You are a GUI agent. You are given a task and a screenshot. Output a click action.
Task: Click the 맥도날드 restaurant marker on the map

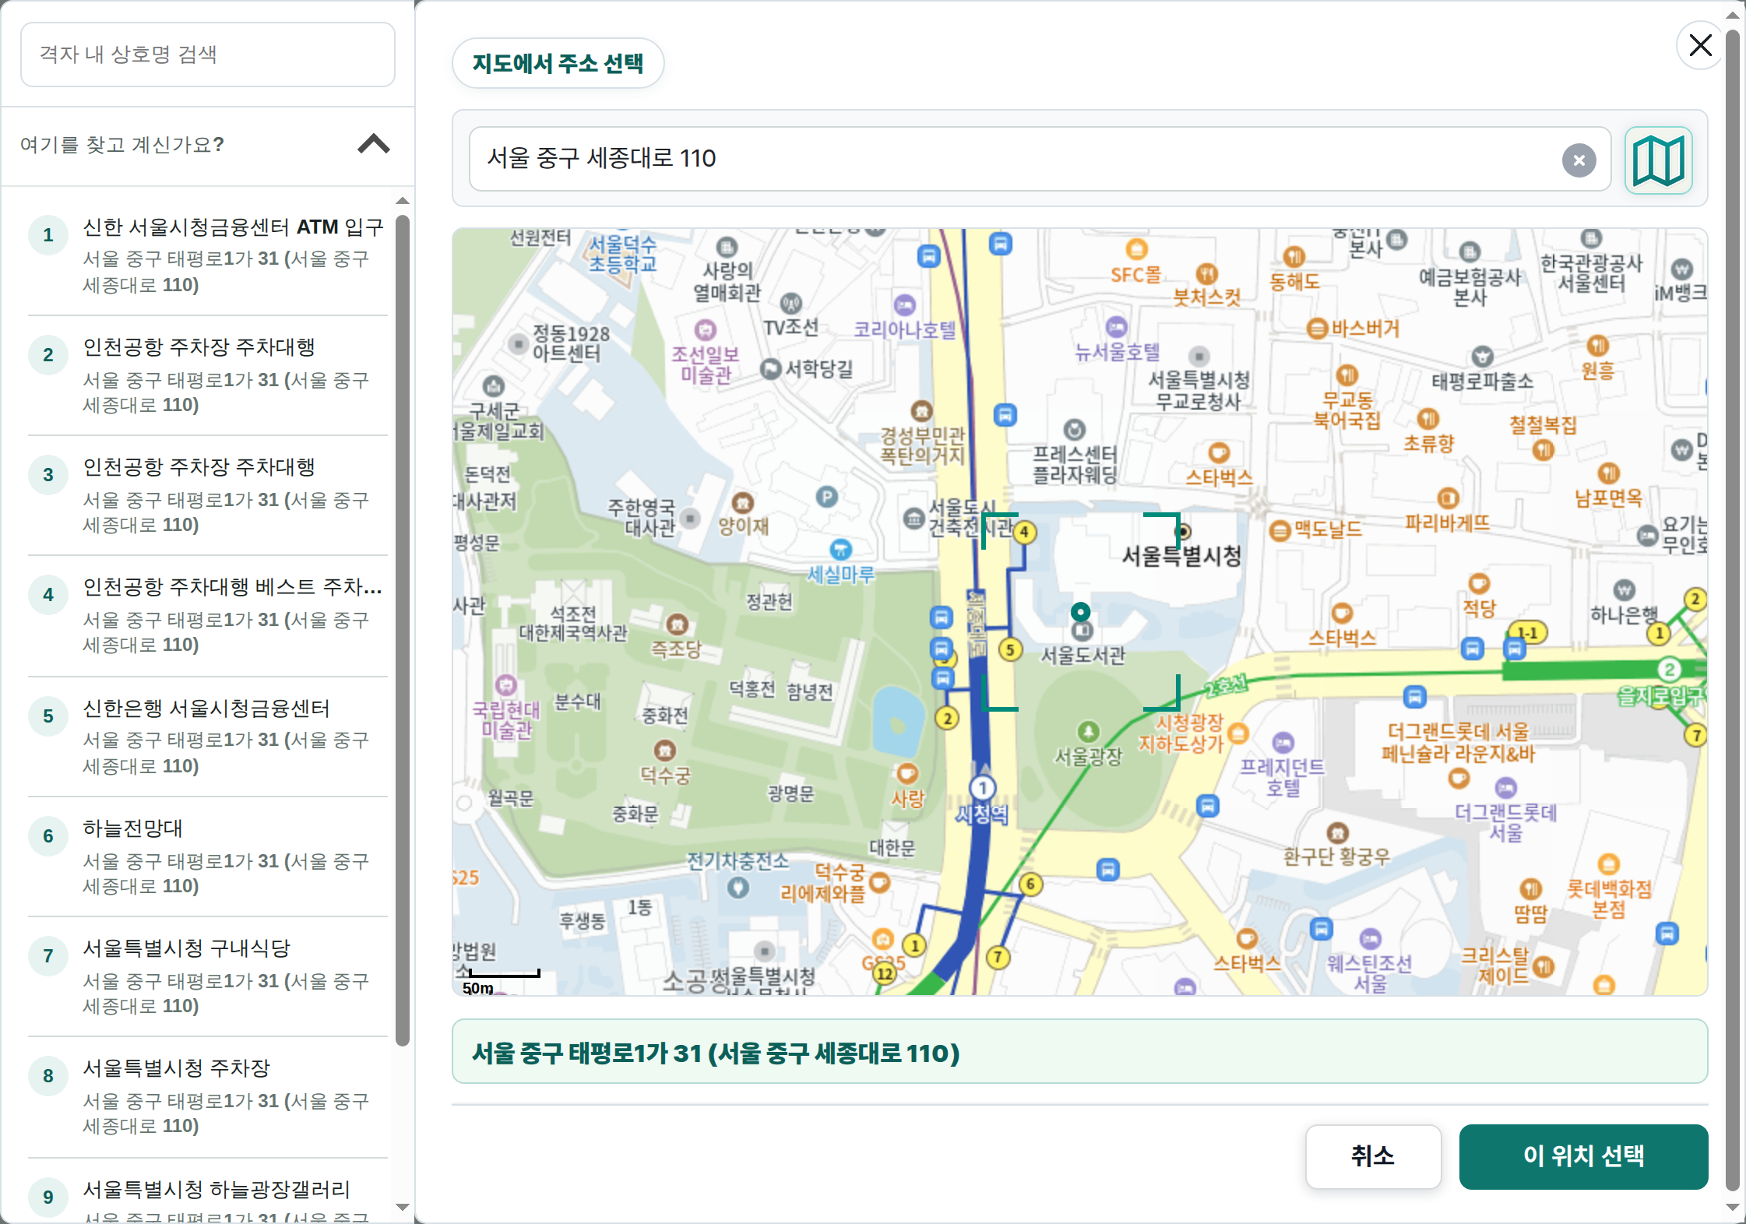1279,531
